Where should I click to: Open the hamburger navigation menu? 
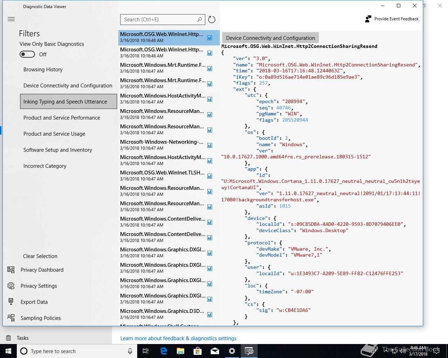point(11,19)
